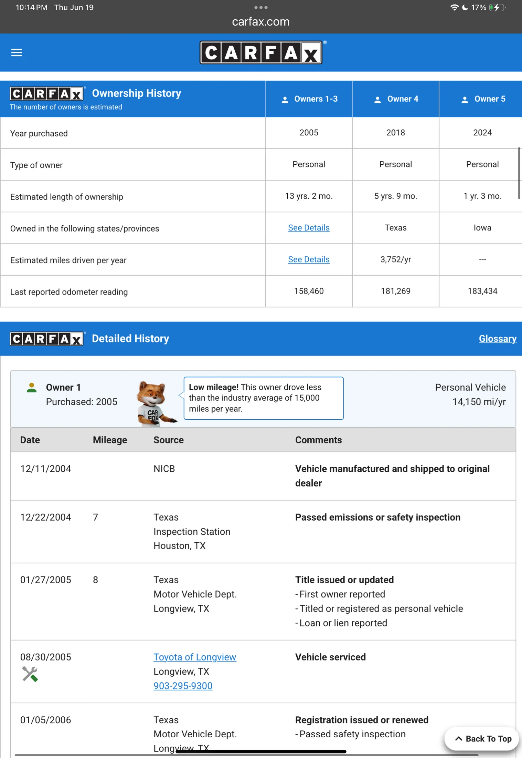
Task: Click the 183,434 odometer reading
Action: [x=482, y=291]
